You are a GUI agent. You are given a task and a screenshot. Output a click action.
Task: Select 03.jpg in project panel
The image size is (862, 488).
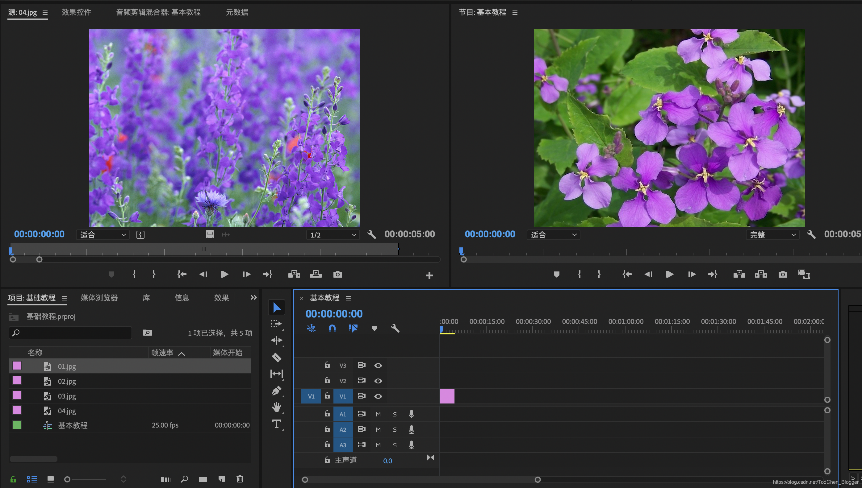click(x=67, y=396)
